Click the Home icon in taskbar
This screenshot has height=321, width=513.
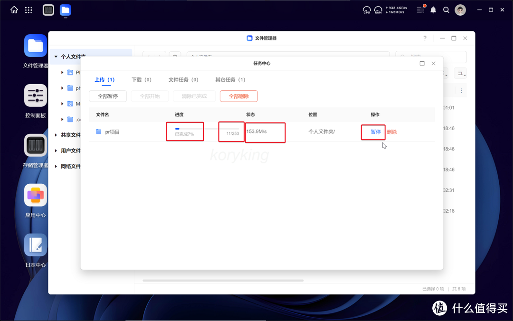click(13, 9)
